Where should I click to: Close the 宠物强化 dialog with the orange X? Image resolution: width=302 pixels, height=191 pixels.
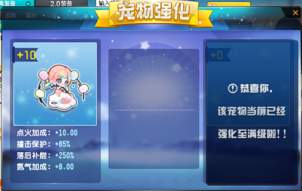[295, 13]
